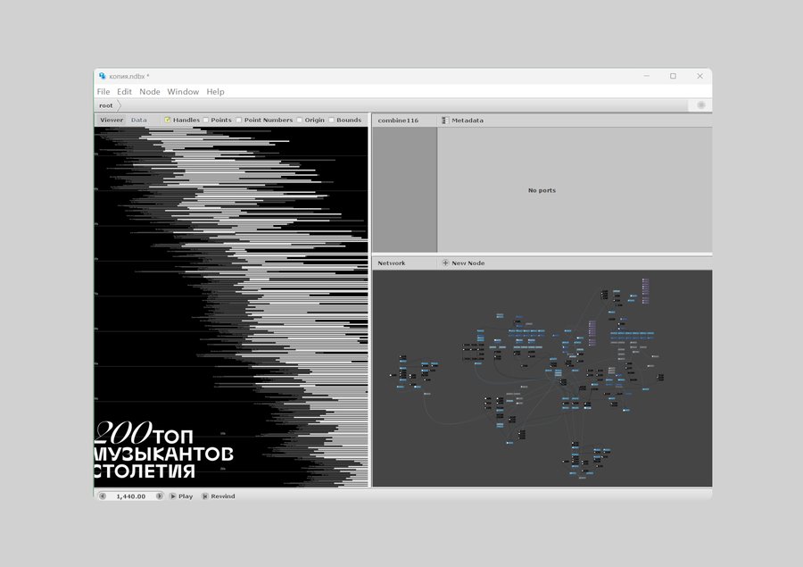Click the Metadata icon in port panel
This screenshot has height=567, width=803.
[445, 120]
